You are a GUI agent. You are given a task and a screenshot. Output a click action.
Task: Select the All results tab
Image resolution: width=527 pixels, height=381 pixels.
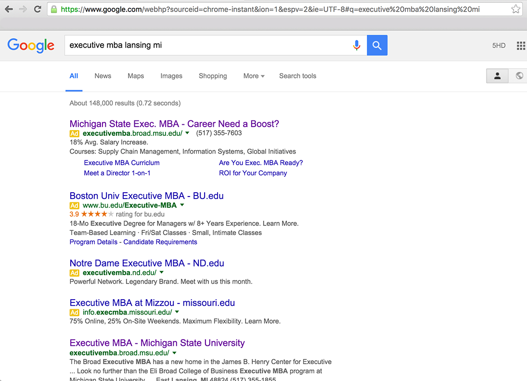[x=74, y=76]
